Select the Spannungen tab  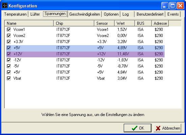(x=55, y=14)
